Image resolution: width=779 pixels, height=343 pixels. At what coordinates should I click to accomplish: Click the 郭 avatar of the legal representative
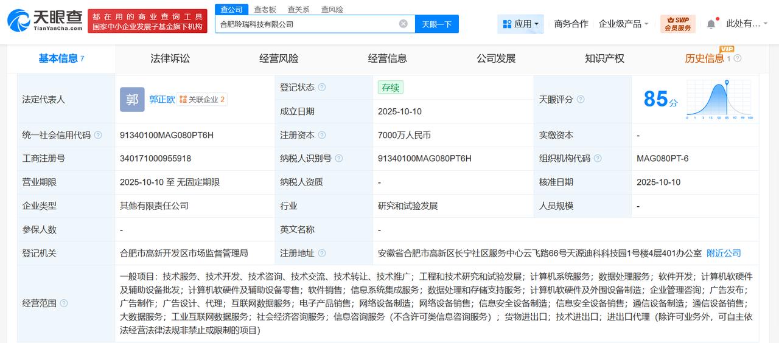(132, 99)
